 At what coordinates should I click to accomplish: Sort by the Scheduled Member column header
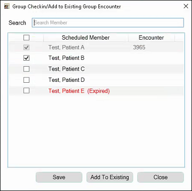86,38
